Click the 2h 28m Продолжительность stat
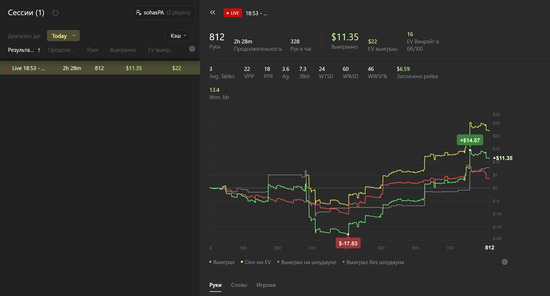The width and height of the screenshot is (550, 296). pyautogui.click(x=258, y=45)
